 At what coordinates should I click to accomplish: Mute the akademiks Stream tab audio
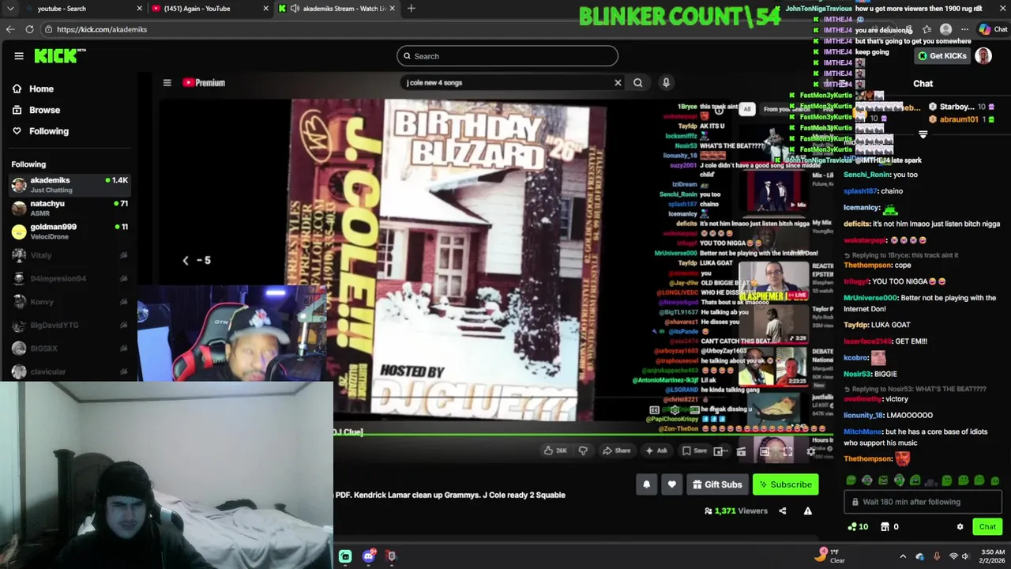click(x=295, y=9)
